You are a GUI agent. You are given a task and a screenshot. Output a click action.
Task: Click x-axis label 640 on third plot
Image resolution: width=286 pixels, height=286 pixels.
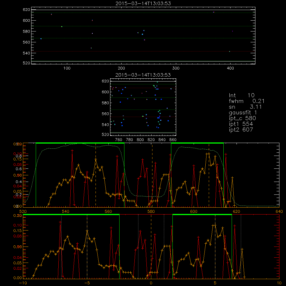(279, 211)
